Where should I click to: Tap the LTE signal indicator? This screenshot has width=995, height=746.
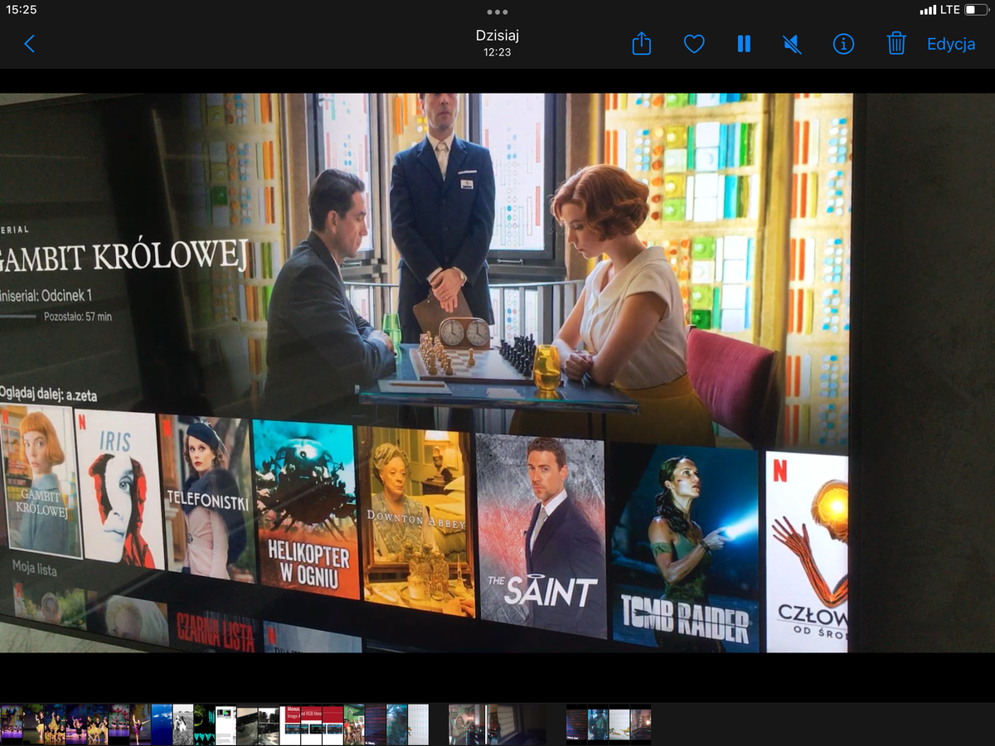click(939, 10)
